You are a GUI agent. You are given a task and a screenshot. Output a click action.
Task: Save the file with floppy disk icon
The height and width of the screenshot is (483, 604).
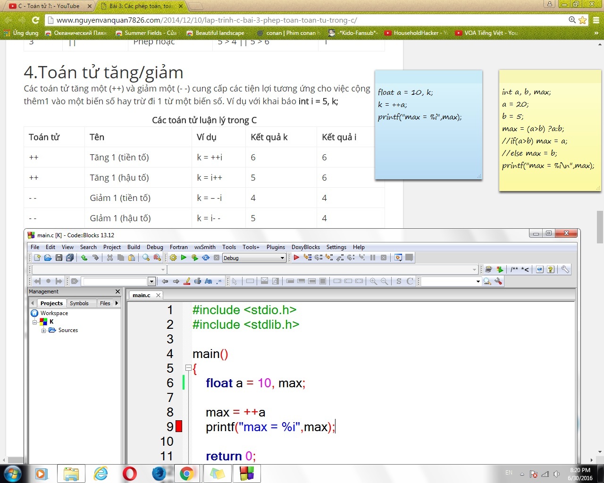(x=59, y=258)
